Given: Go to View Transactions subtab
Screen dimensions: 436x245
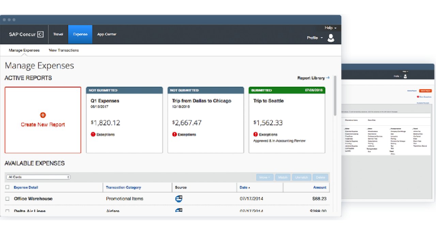Looking at the screenshot, I should pos(64,50).
